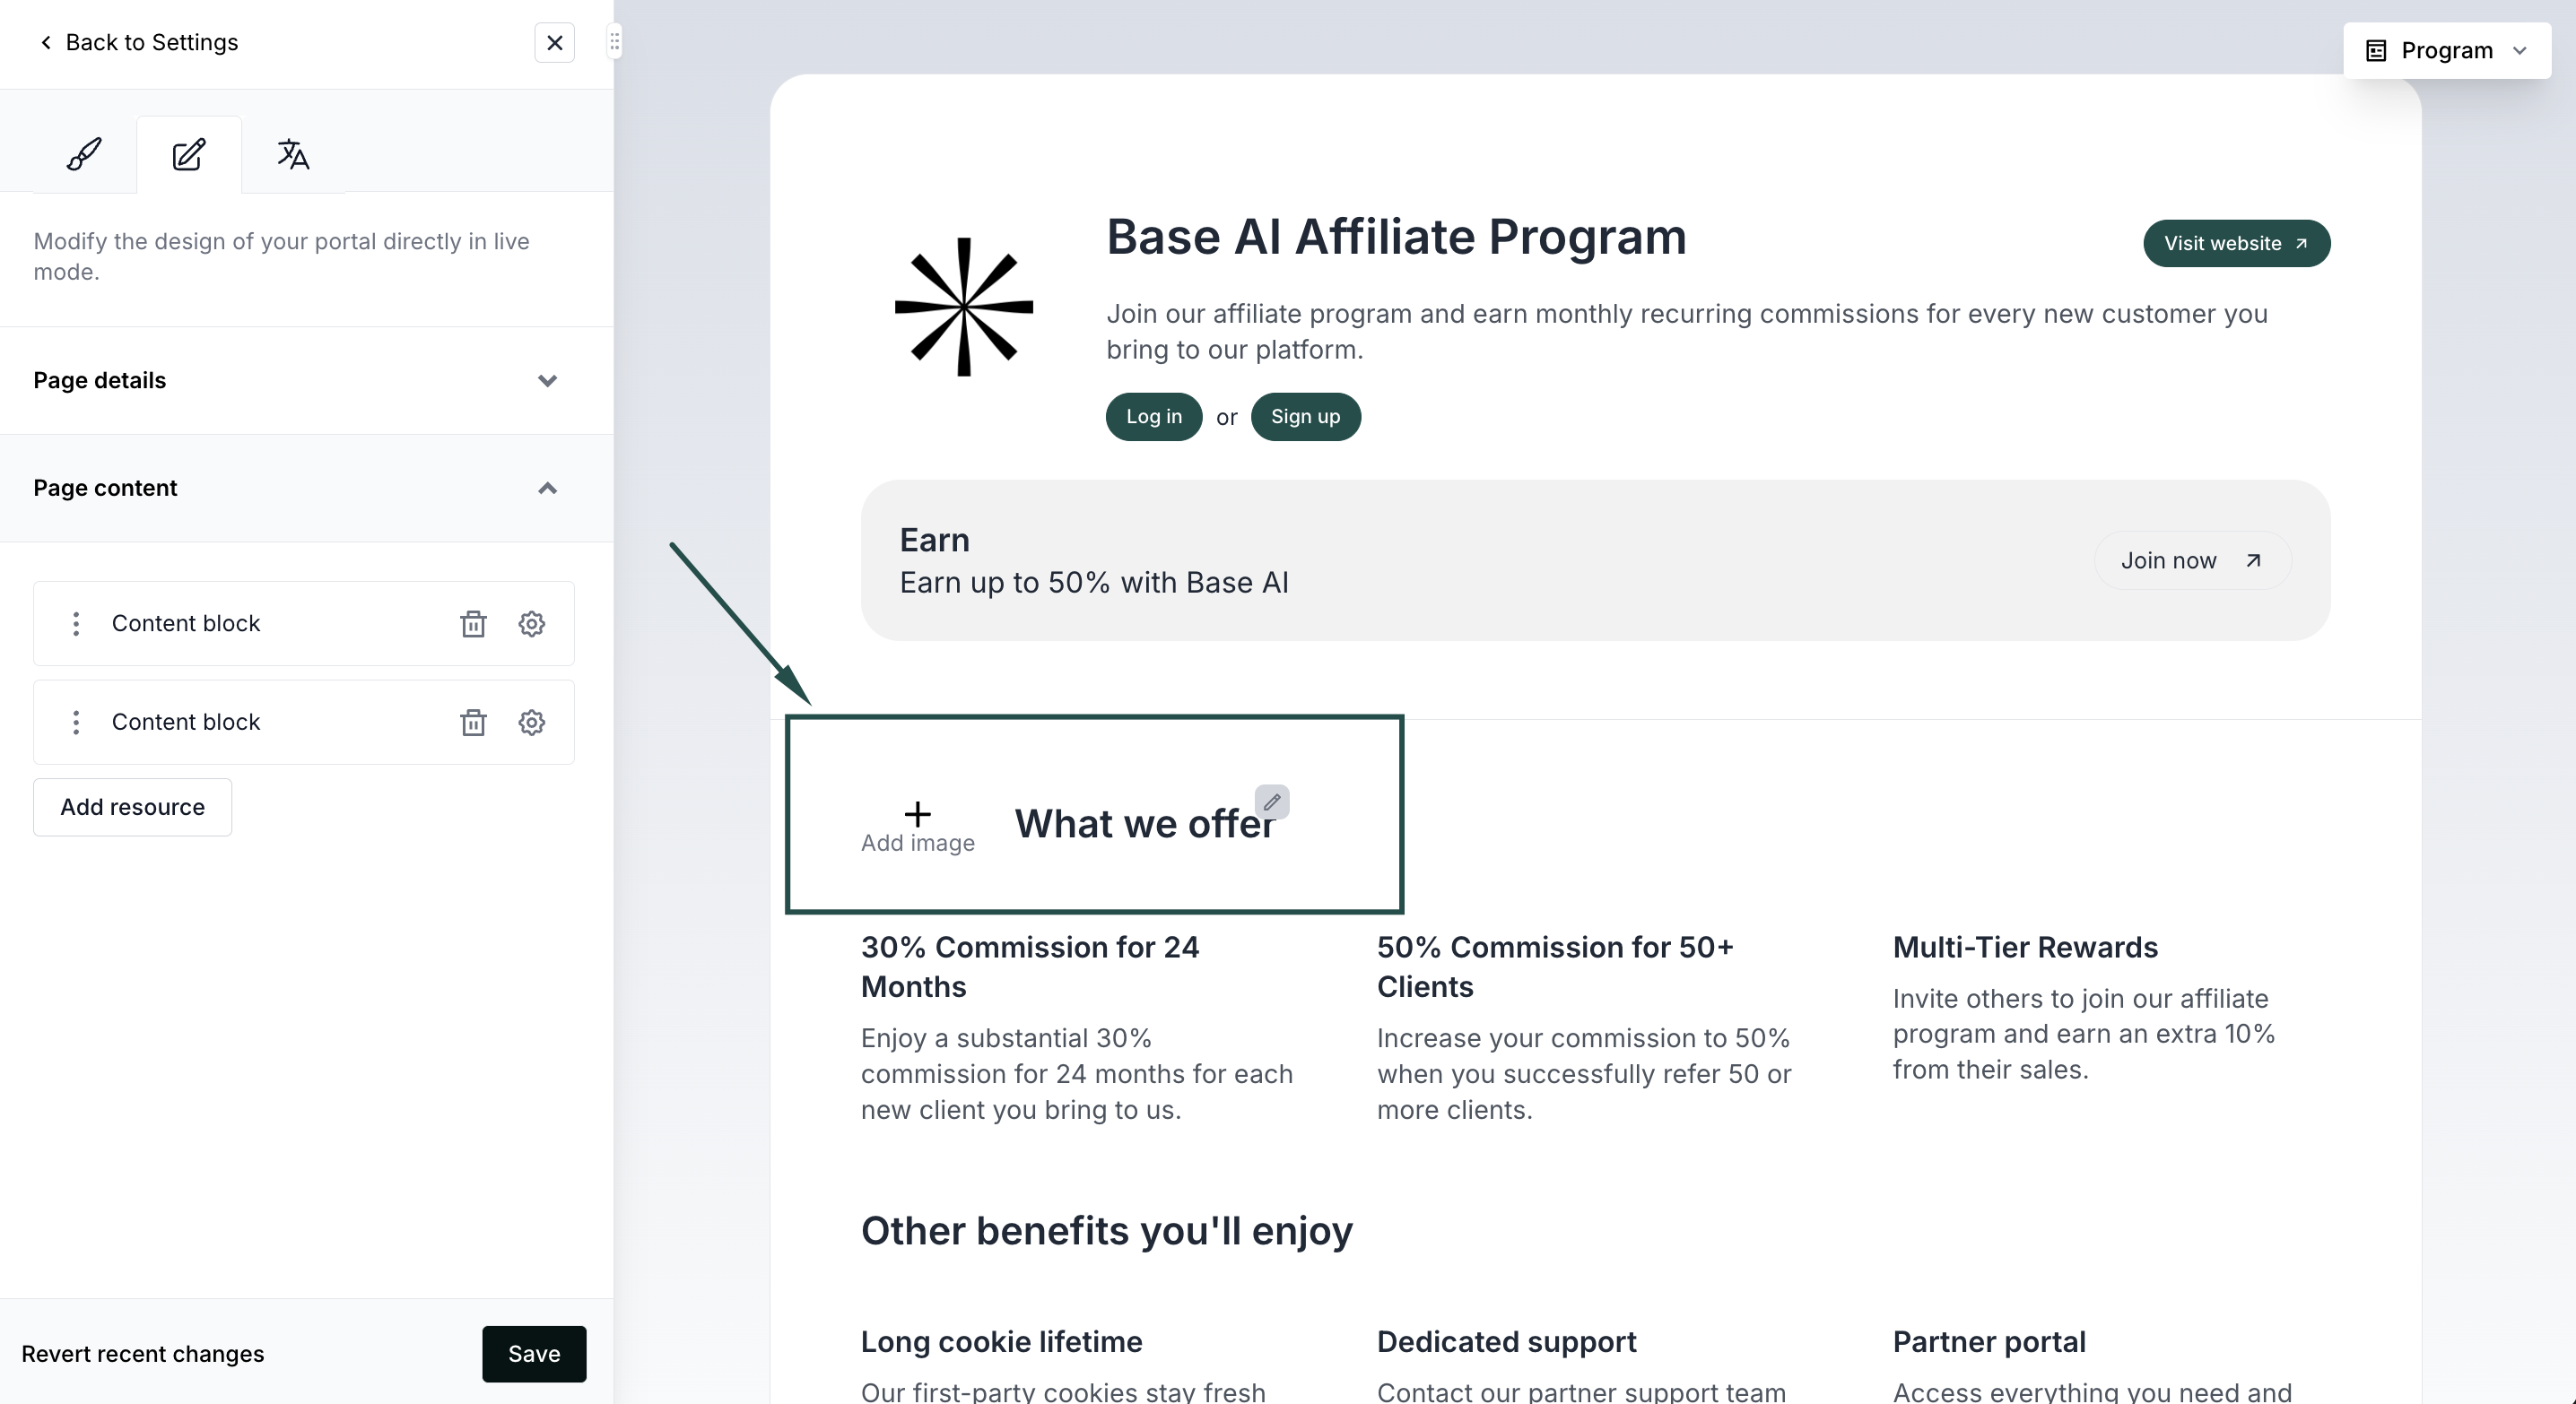
Task: Click the Visit website button
Action: (x=2237, y=244)
